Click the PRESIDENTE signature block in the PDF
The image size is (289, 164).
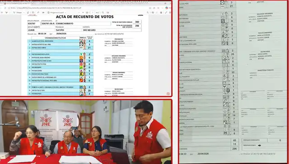pos(118,42)
